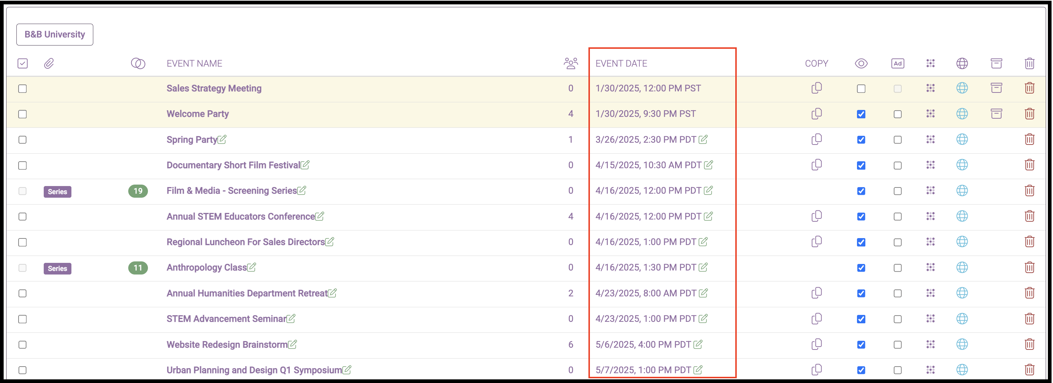Copy the Sales Strategy Meeting event
Viewport: 1053px width, 383px height.
click(x=817, y=88)
